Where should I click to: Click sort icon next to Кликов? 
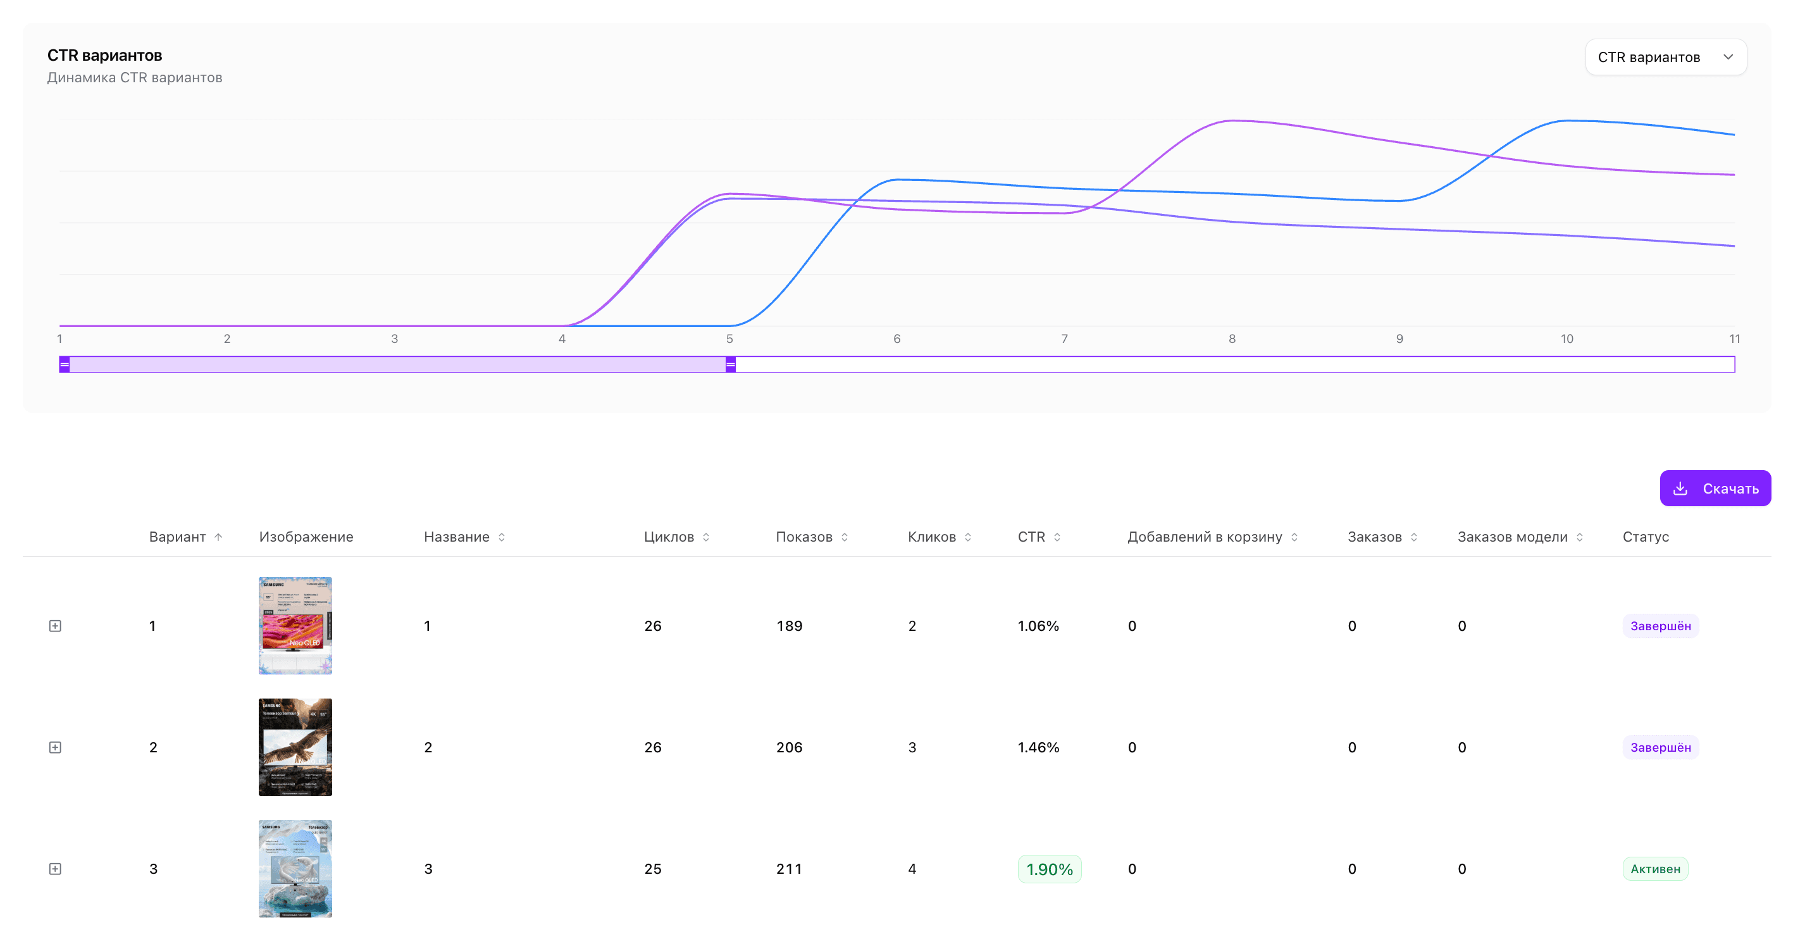pyautogui.click(x=967, y=537)
